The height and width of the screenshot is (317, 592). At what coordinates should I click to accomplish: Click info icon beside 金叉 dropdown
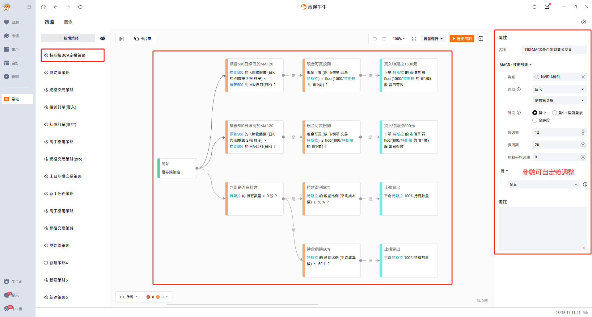pos(585,184)
